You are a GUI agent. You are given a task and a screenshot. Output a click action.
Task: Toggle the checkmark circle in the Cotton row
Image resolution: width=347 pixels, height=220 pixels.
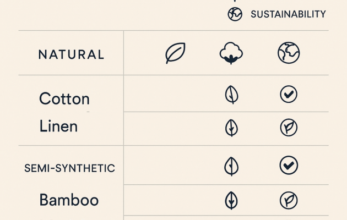[289, 95]
